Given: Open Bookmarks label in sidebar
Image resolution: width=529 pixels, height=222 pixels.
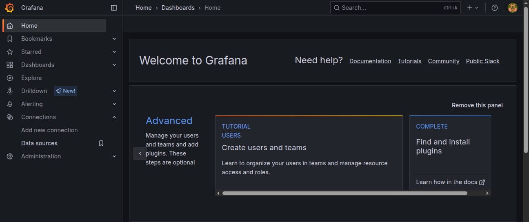Looking at the screenshot, I should click(37, 39).
